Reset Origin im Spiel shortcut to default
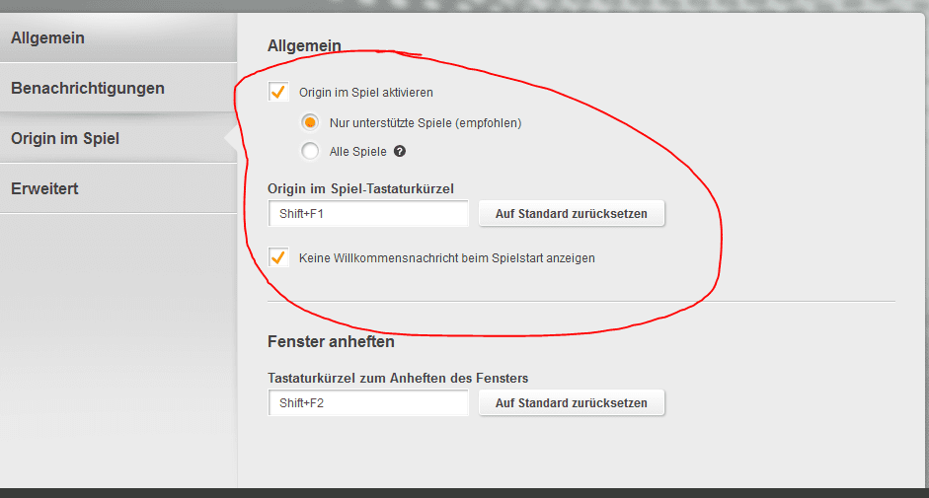Image resolution: width=929 pixels, height=498 pixels. 572,214
